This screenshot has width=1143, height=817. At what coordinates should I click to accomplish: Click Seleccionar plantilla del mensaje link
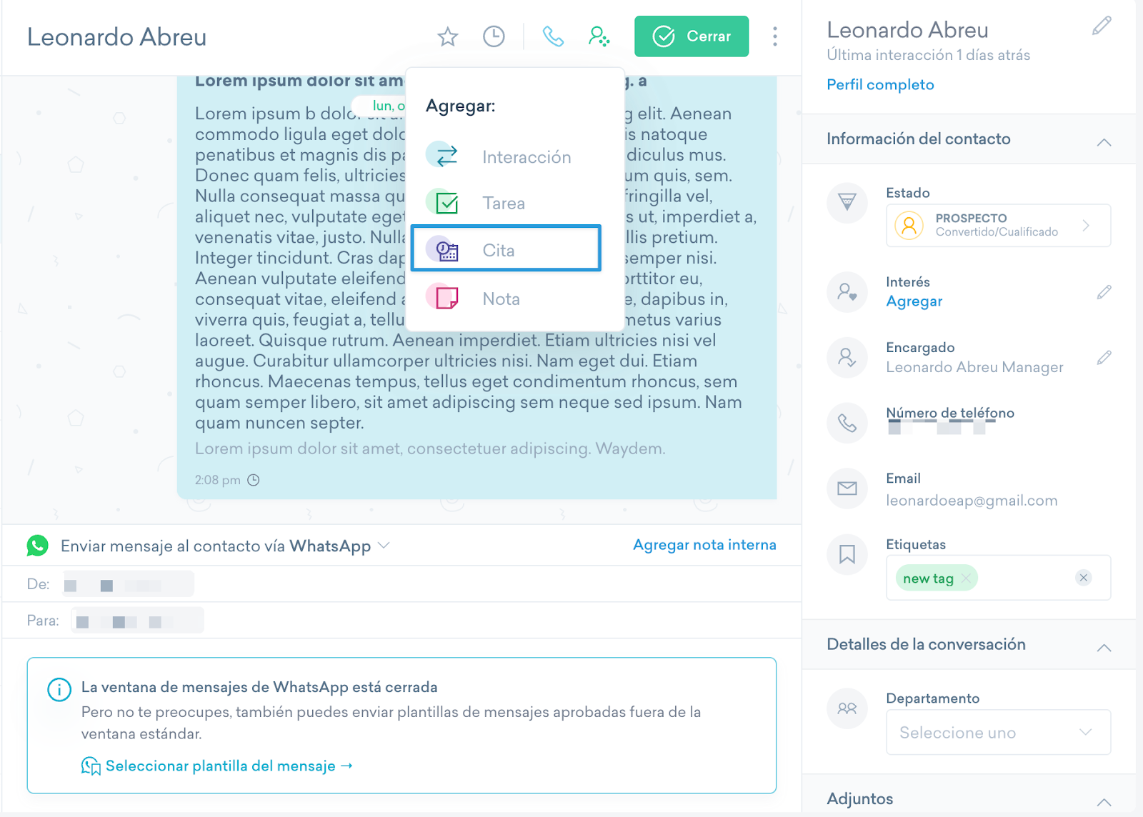click(x=220, y=766)
